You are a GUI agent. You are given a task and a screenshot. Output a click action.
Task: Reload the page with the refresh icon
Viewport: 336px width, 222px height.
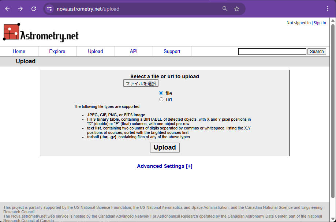(x=34, y=9)
